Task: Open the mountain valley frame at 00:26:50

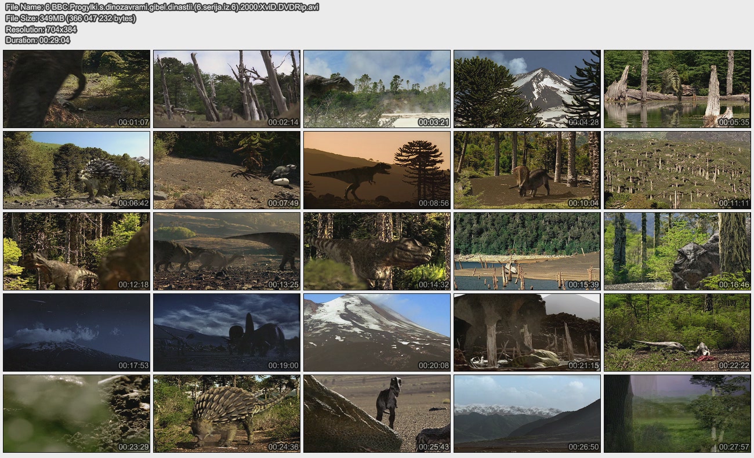Action: pos(527,413)
